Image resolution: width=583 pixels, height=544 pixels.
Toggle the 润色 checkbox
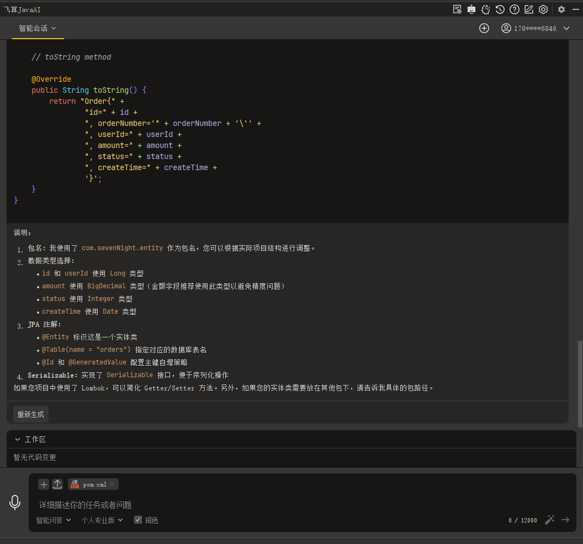138,520
